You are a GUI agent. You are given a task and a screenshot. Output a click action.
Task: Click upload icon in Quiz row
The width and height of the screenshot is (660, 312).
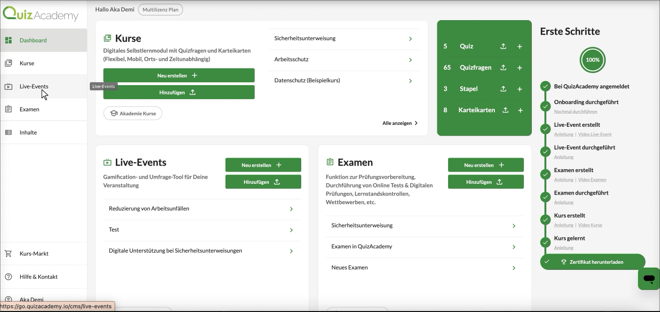click(503, 46)
